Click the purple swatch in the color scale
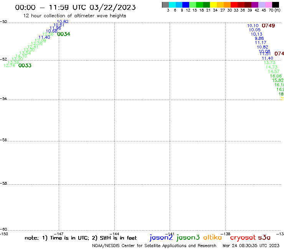284x249 pixels. [x=254, y=5]
